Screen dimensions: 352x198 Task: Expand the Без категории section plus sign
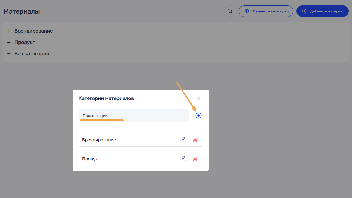point(9,54)
